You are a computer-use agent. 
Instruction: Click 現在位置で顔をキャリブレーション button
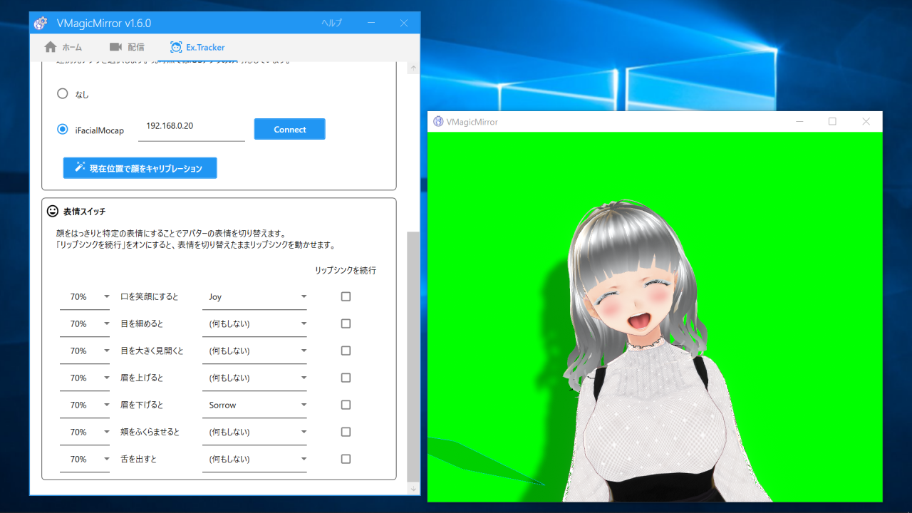coord(140,168)
